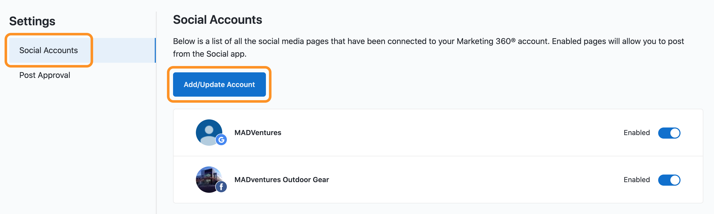Open the MADventures Outdoor Gear storefront photo
Viewport: 714px width, 214px height.
(x=209, y=179)
